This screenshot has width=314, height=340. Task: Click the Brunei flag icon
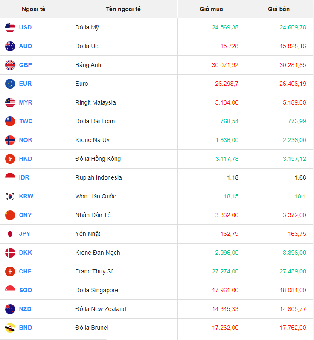tap(10, 328)
